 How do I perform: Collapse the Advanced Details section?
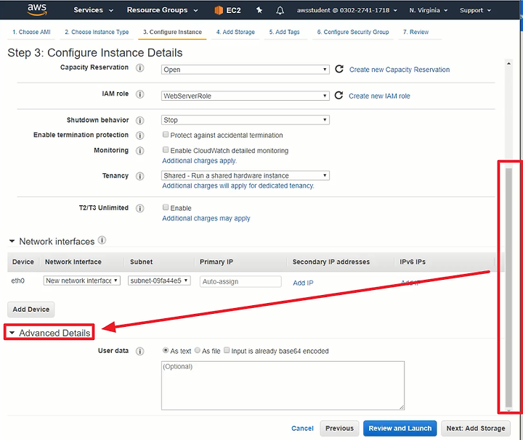(x=12, y=333)
